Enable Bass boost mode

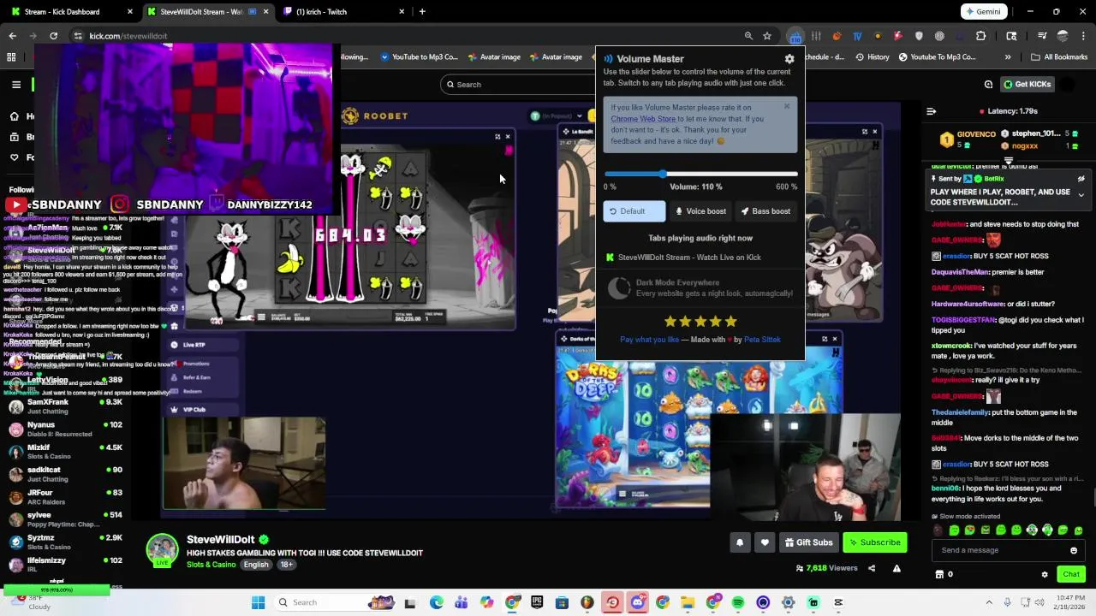(x=765, y=211)
